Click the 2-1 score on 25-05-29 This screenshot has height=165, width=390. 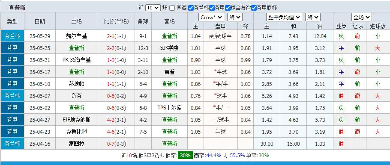coord(111,36)
